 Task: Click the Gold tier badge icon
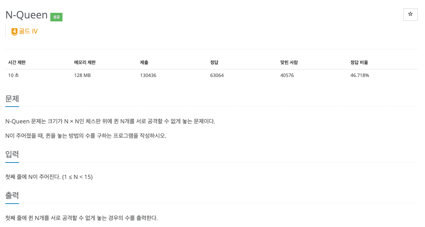point(14,32)
